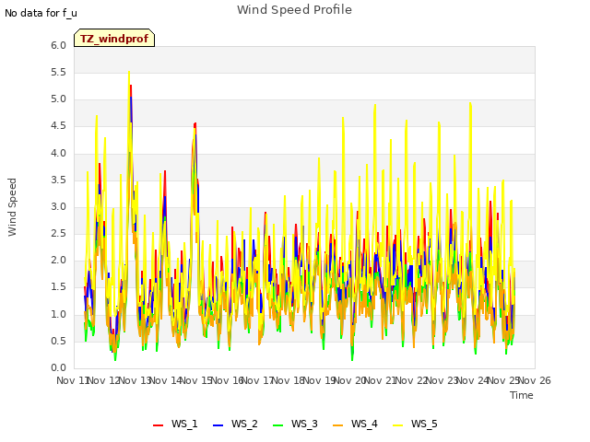Click the 3.0 y-axis tick label

coord(58,206)
